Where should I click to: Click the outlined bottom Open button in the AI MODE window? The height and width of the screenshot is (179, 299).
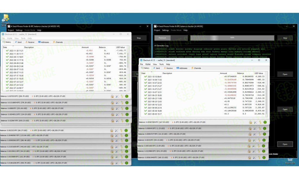point(285,144)
